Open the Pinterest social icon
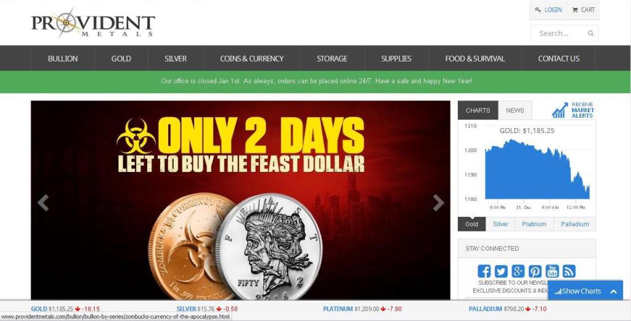631x321 pixels. (535, 271)
